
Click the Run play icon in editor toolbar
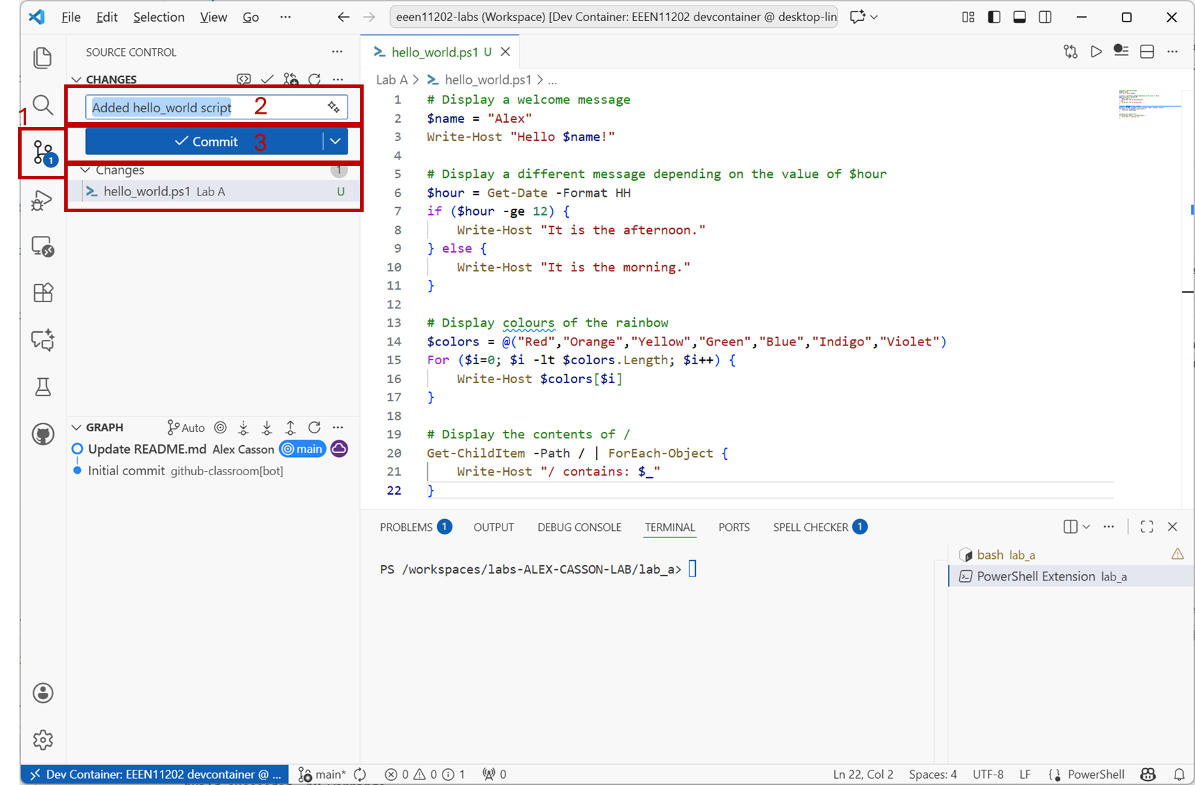[x=1096, y=52]
